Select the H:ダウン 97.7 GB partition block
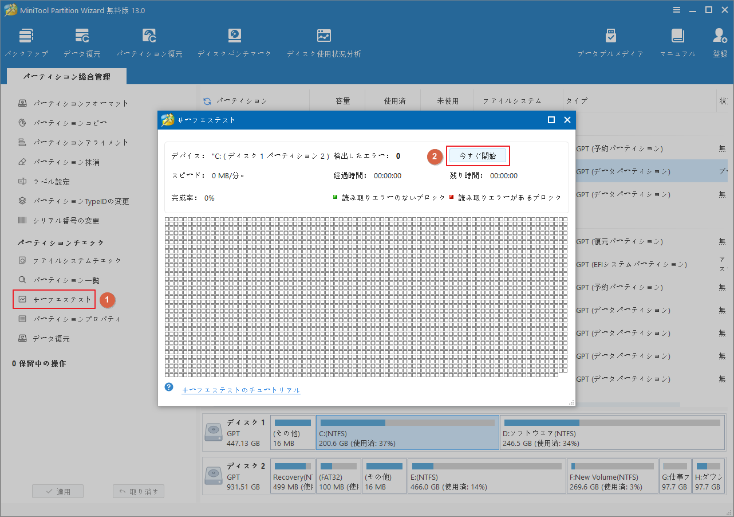 coord(708,475)
